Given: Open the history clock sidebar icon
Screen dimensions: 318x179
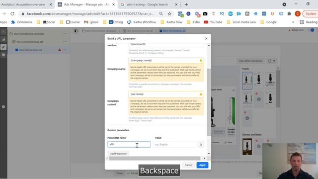Looking at the screenshot, I should (3, 55).
